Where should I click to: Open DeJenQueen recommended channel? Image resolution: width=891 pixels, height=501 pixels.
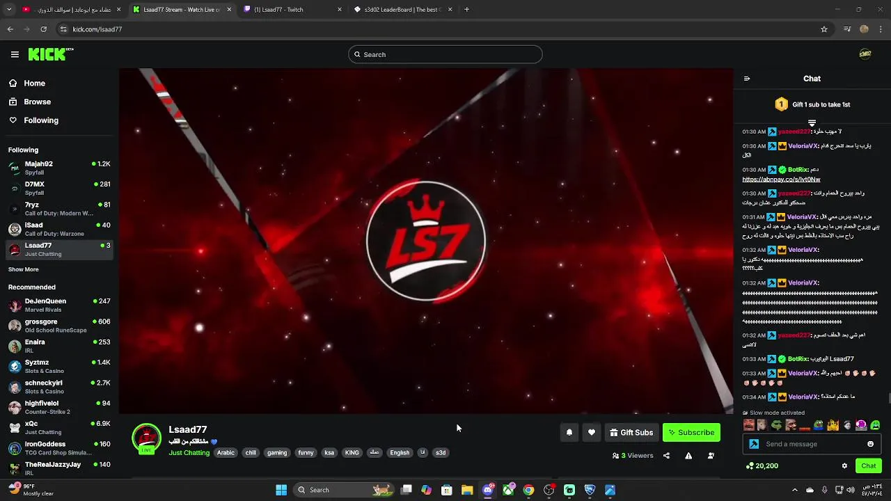tap(59, 305)
